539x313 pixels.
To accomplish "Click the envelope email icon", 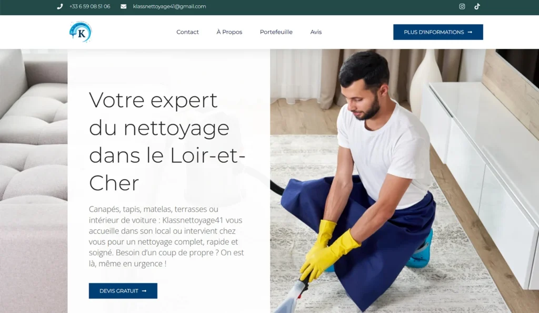I will 123,6.
